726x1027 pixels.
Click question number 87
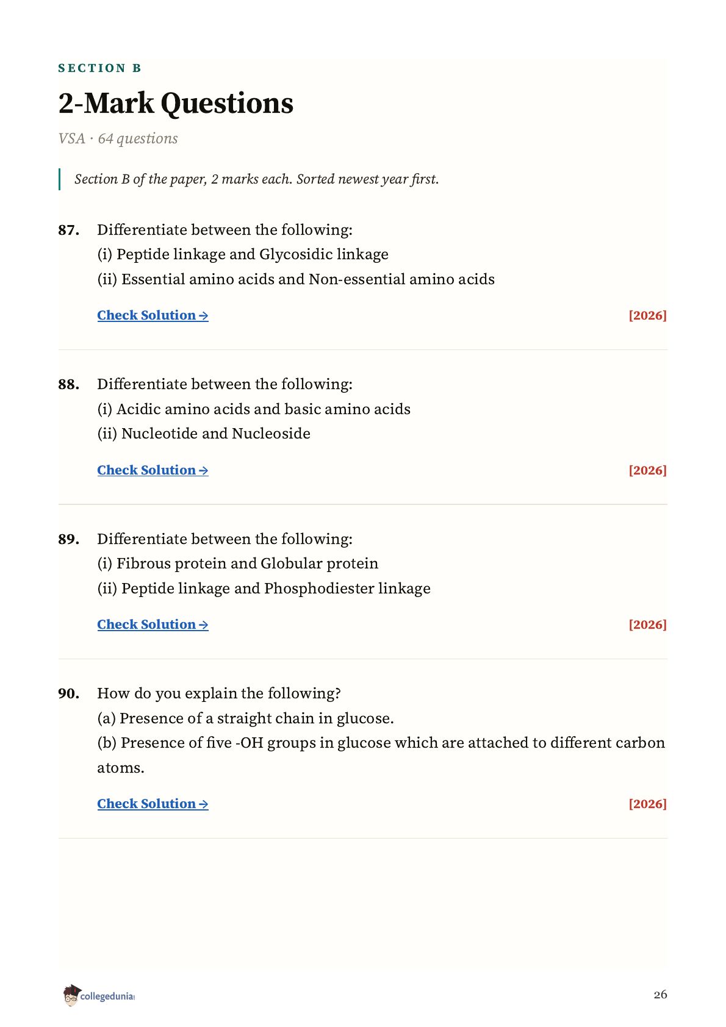pyautogui.click(x=69, y=230)
